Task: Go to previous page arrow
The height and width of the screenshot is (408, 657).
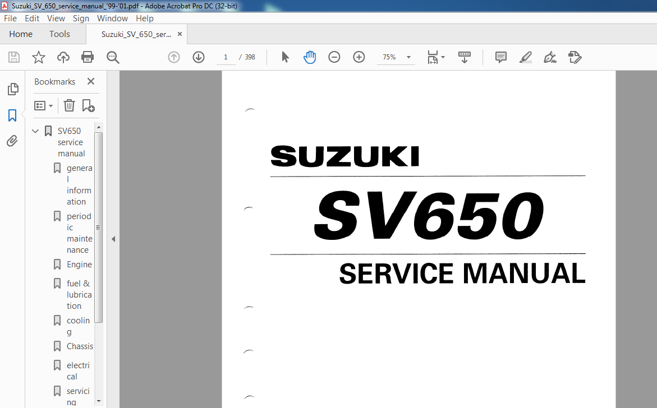Action: [x=174, y=57]
